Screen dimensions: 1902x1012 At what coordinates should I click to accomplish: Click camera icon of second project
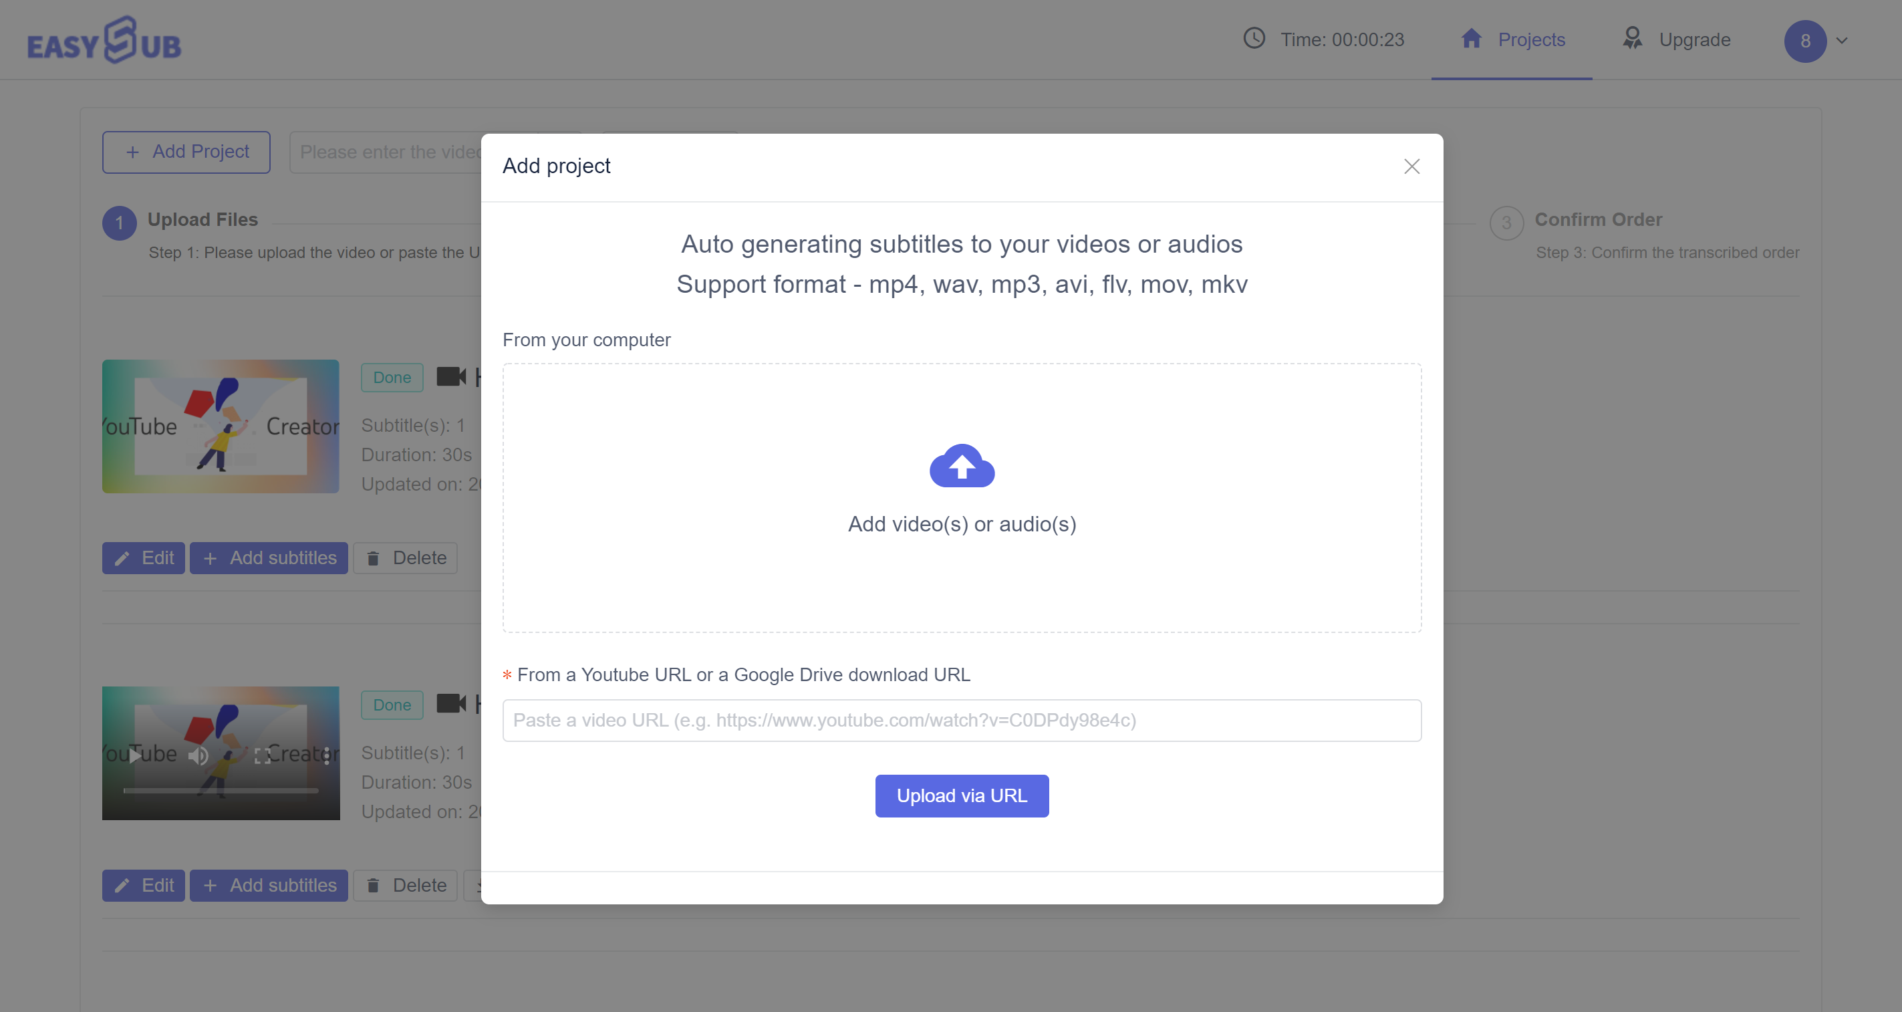451,704
